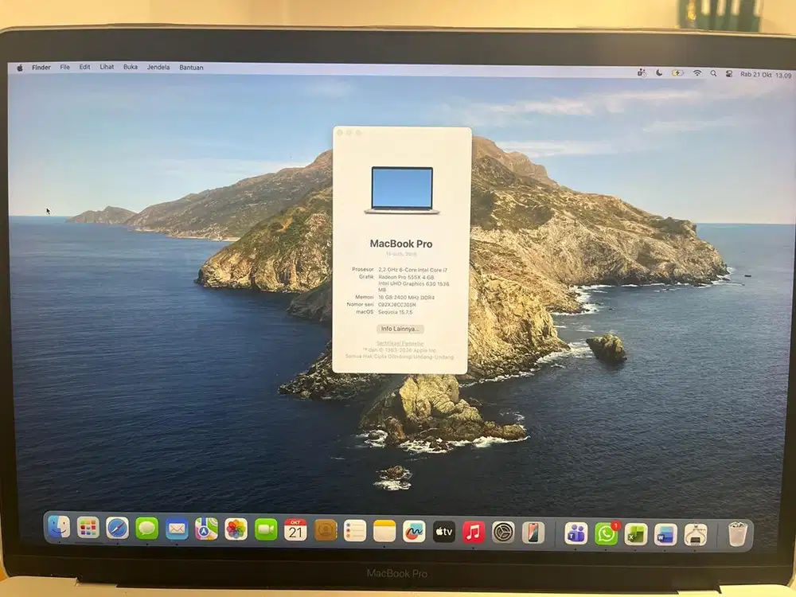Image resolution: width=796 pixels, height=597 pixels.
Task: Open the Edit menu
Action: (85, 67)
